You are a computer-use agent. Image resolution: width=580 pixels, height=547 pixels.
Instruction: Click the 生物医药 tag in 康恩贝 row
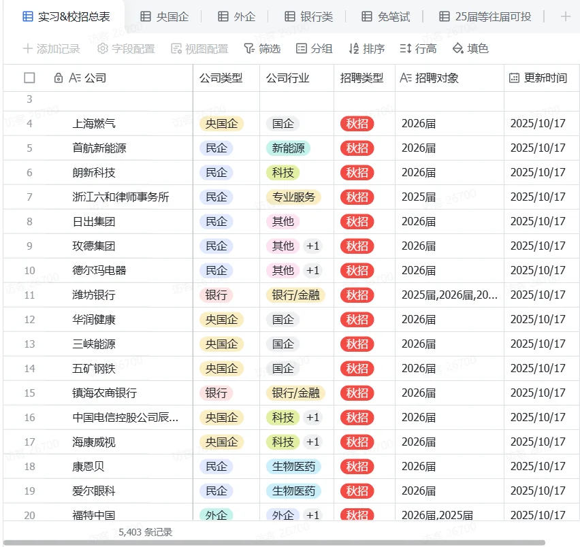click(x=293, y=467)
